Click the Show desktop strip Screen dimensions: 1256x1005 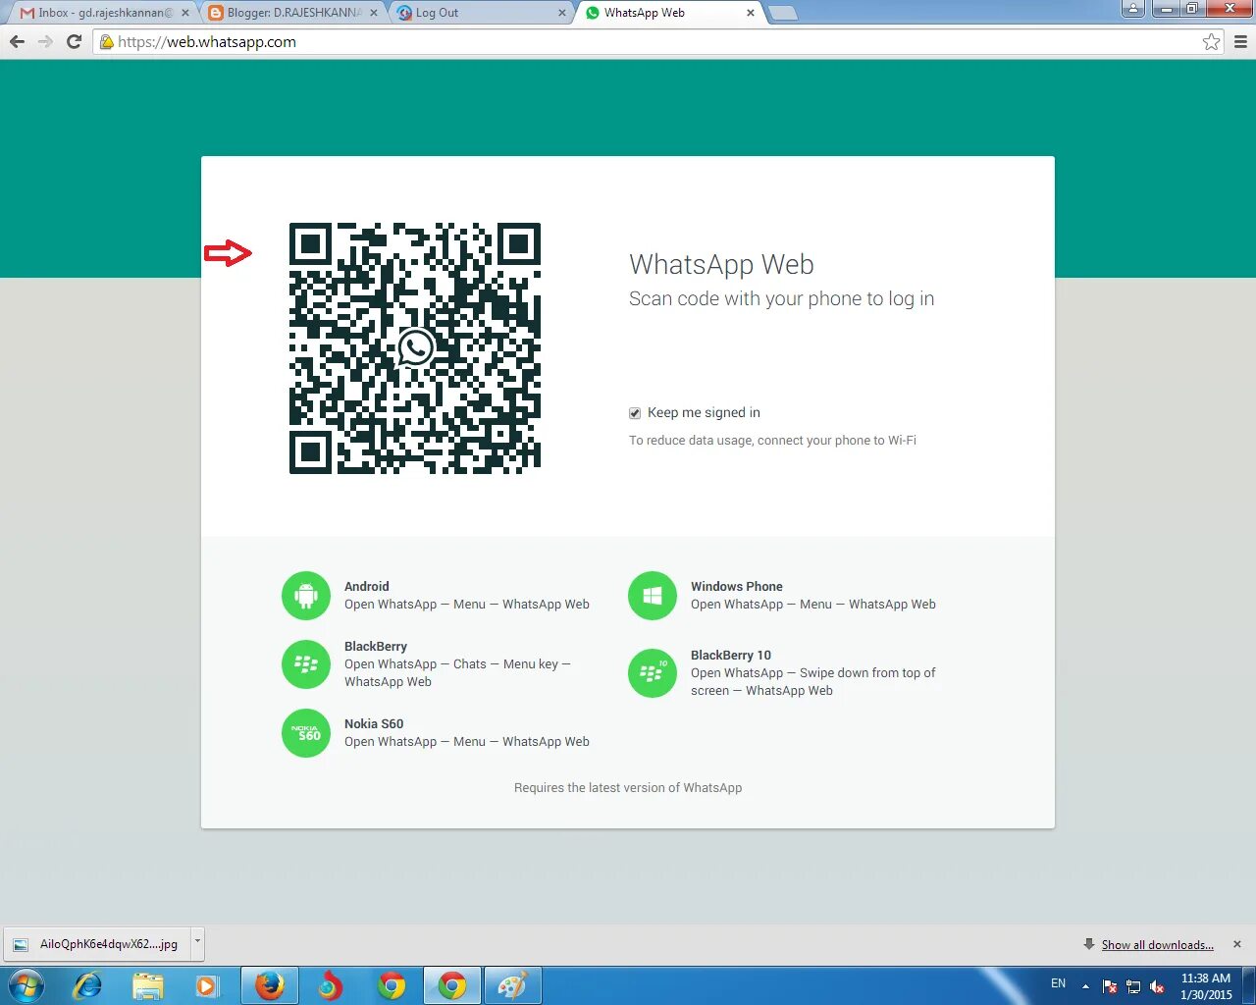tap(1249, 985)
